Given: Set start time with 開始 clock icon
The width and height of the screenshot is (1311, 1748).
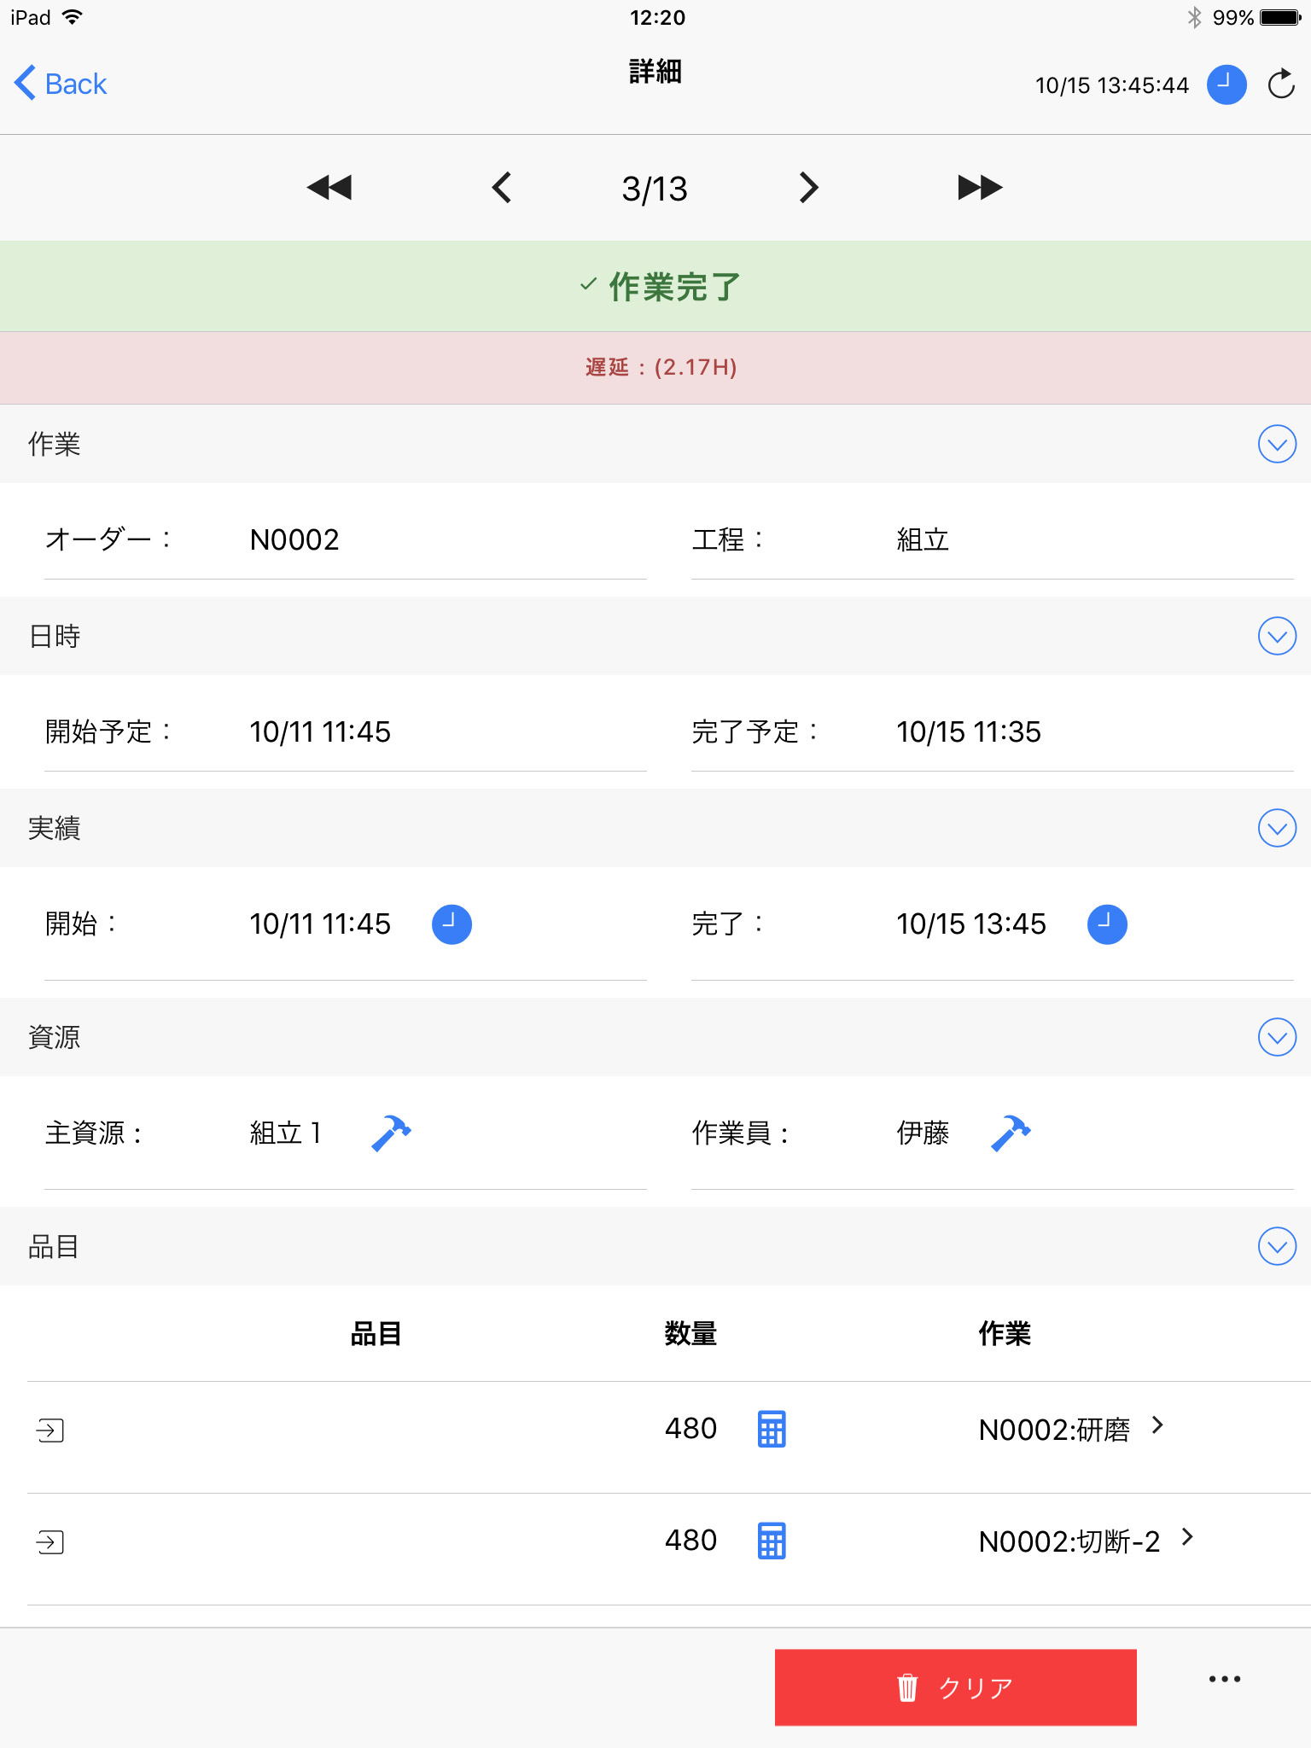Looking at the screenshot, I should [452, 924].
